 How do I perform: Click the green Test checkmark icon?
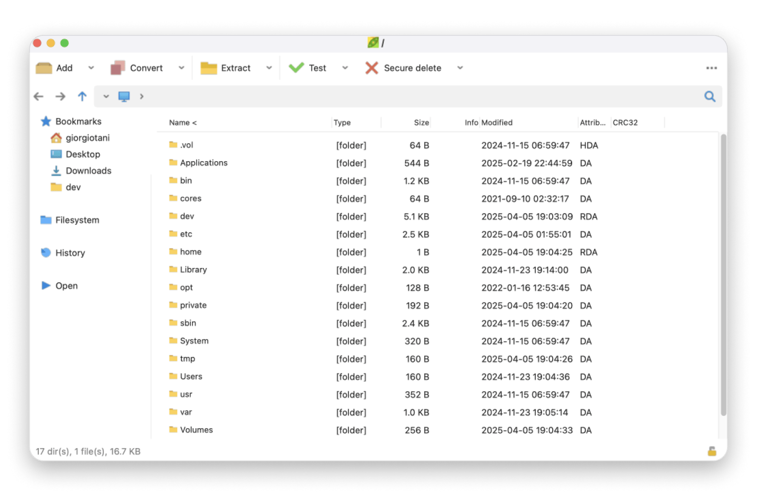(296, 68)
